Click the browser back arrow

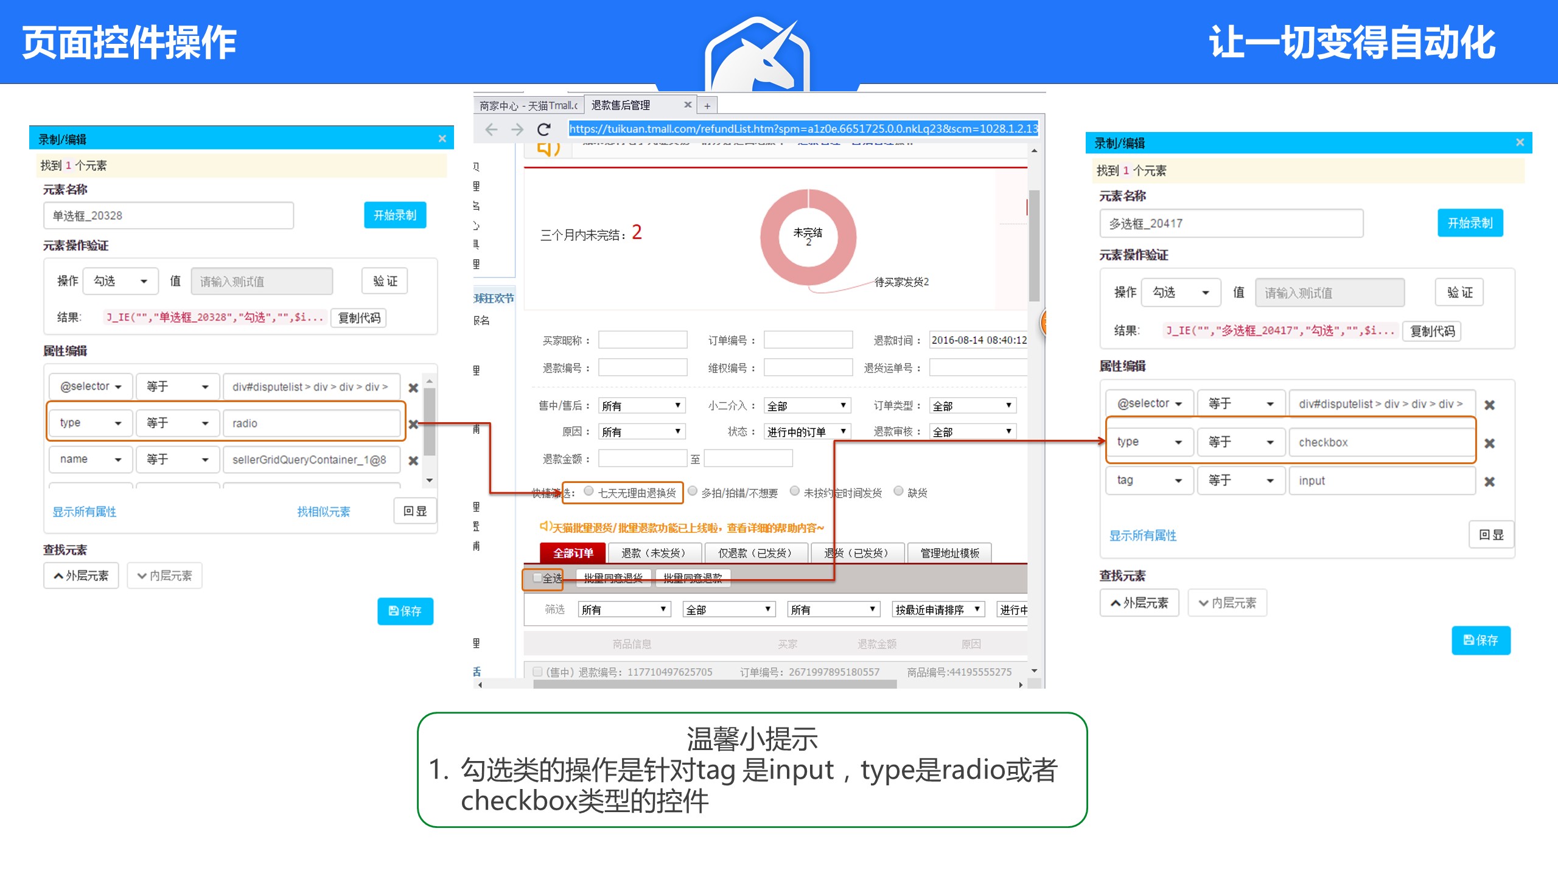[x=491, y=129]
